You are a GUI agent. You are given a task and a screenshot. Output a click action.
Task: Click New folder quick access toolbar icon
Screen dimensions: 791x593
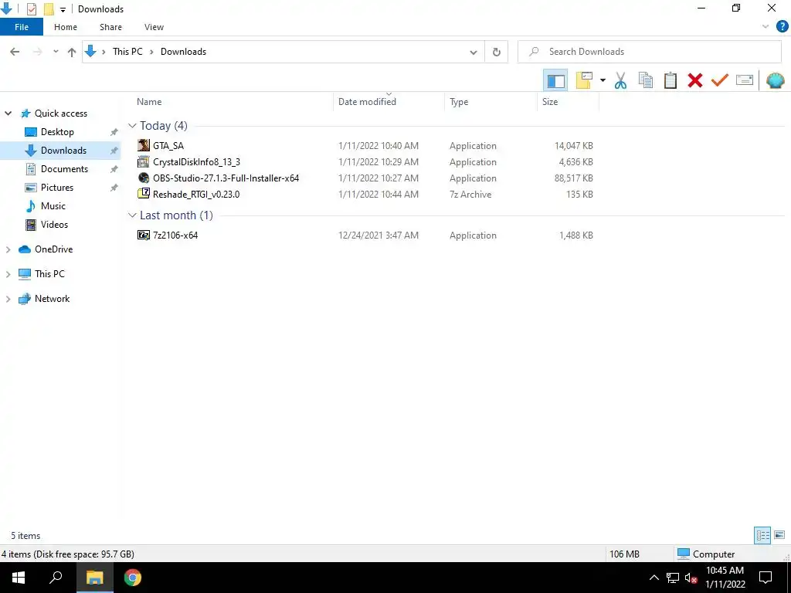tap(49, 9)
